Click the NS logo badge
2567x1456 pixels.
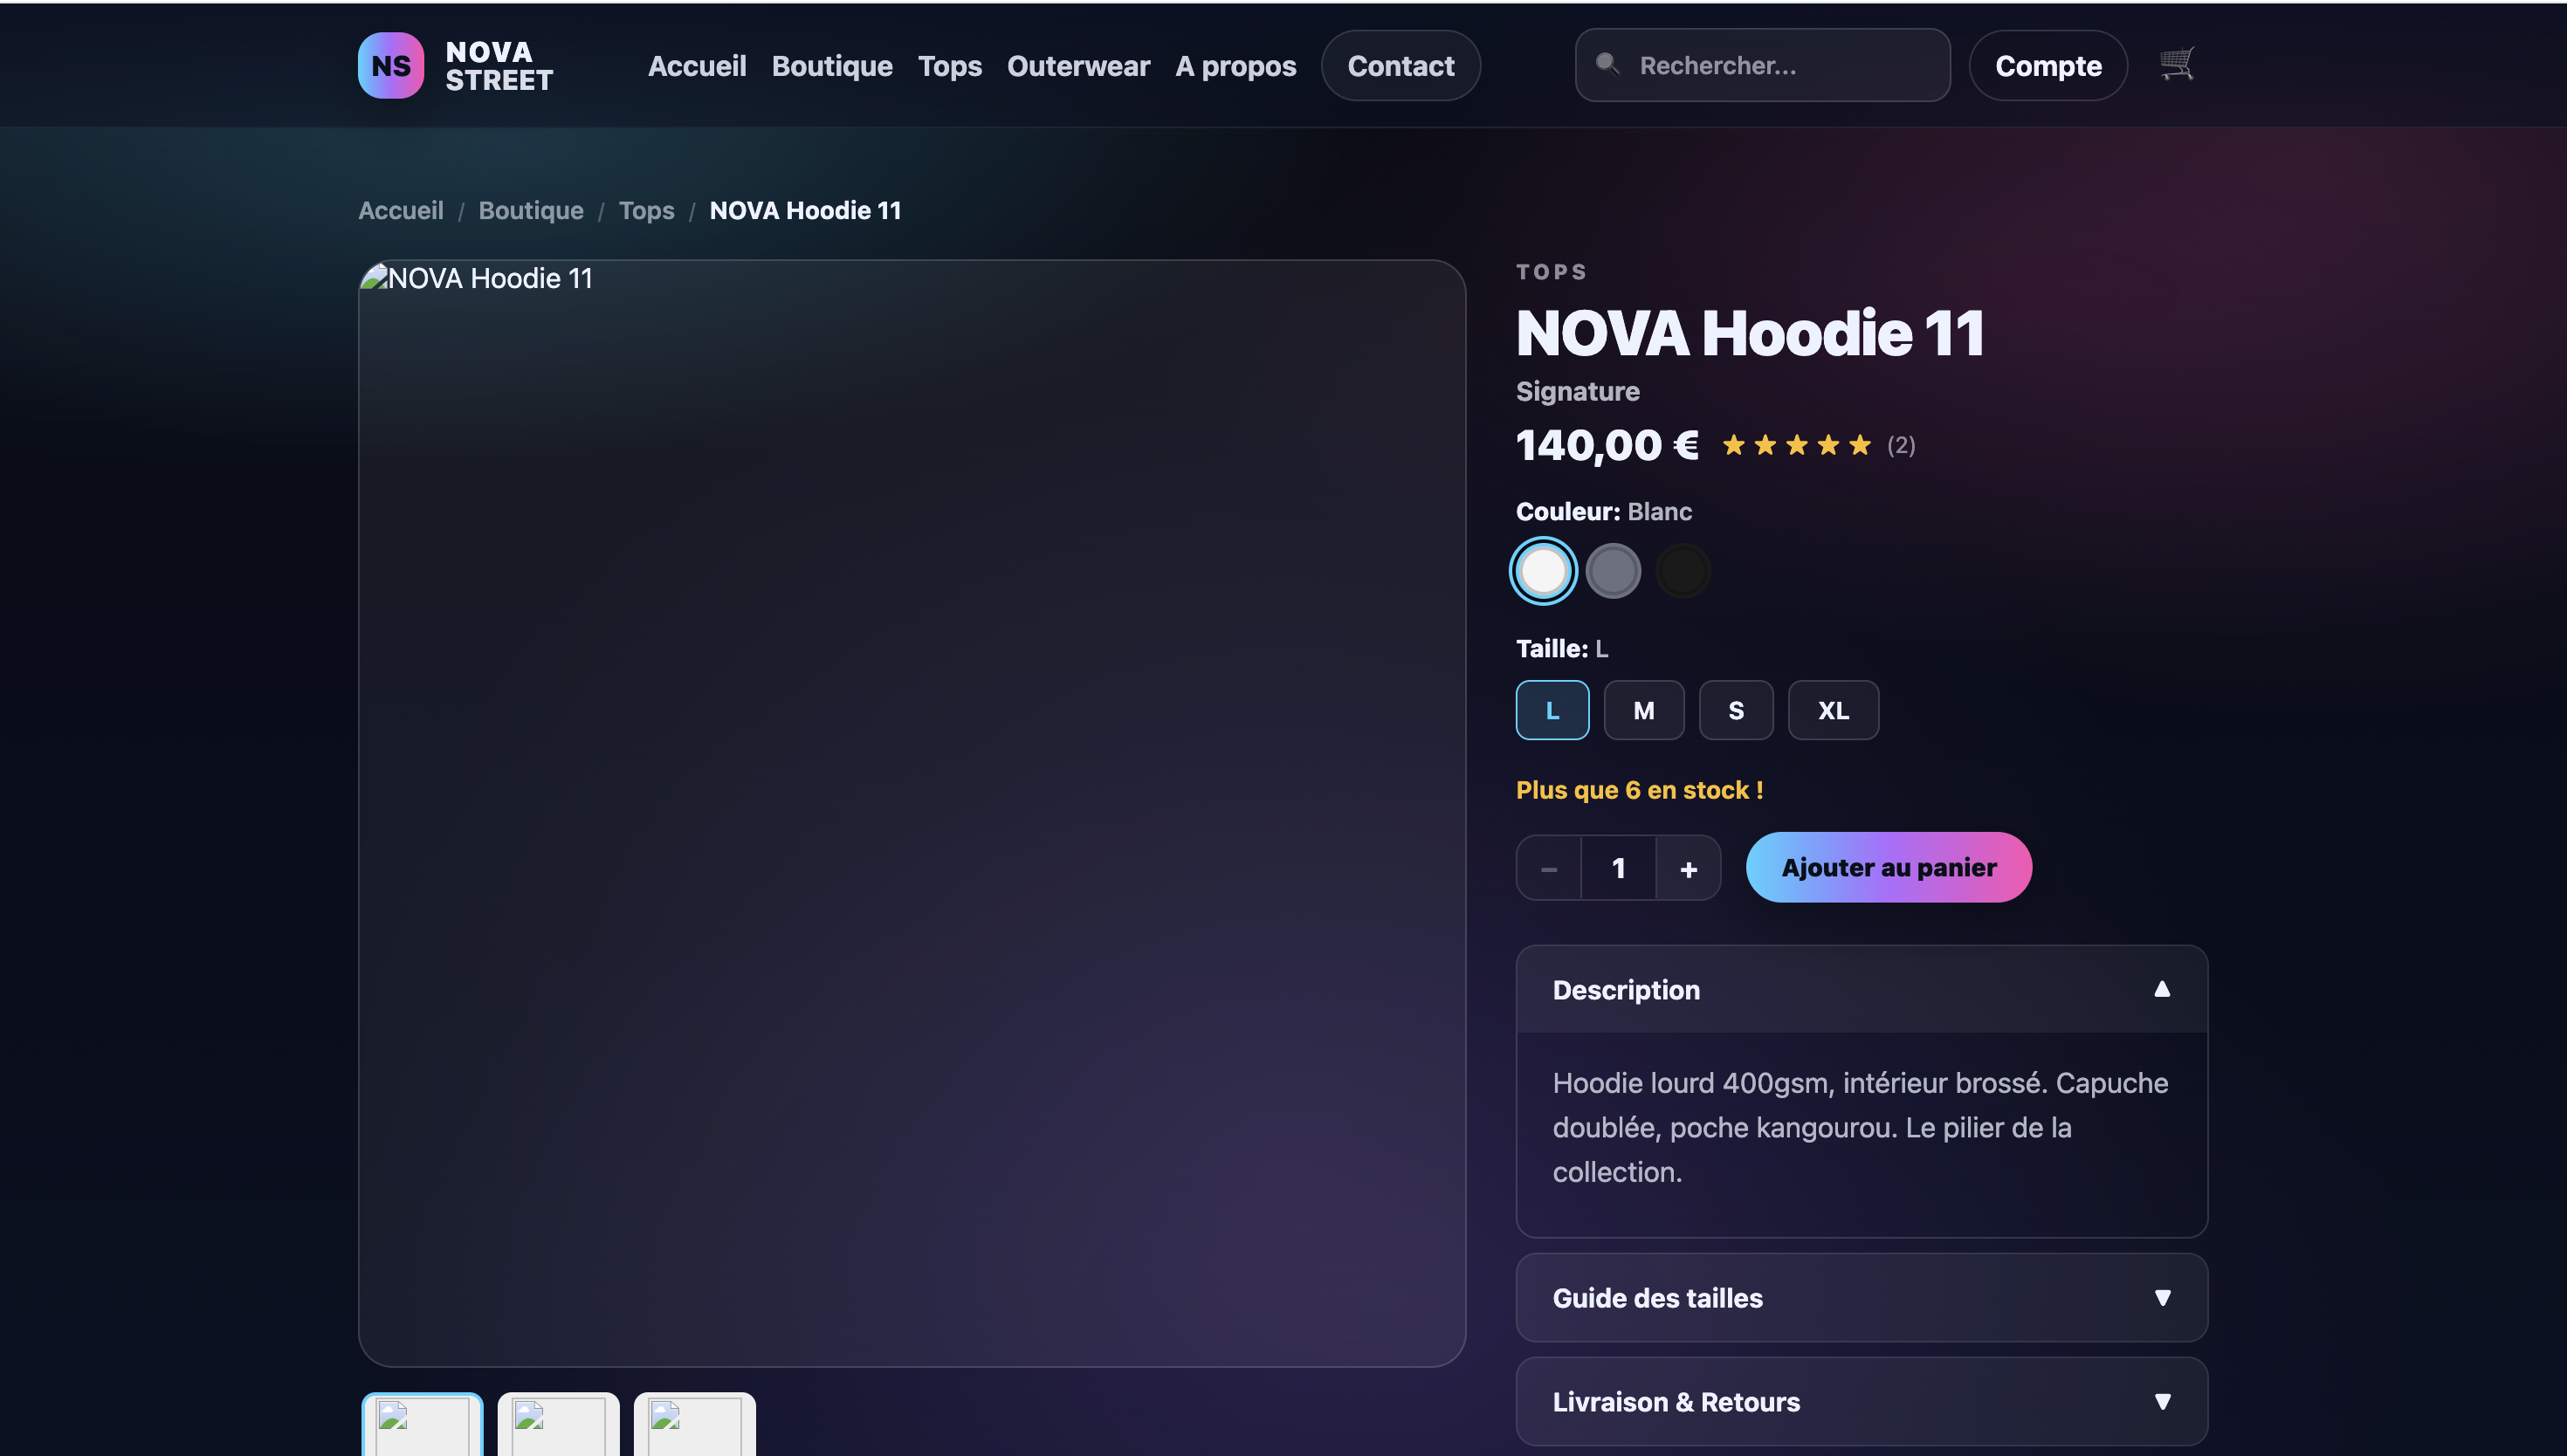coord(391,65)
